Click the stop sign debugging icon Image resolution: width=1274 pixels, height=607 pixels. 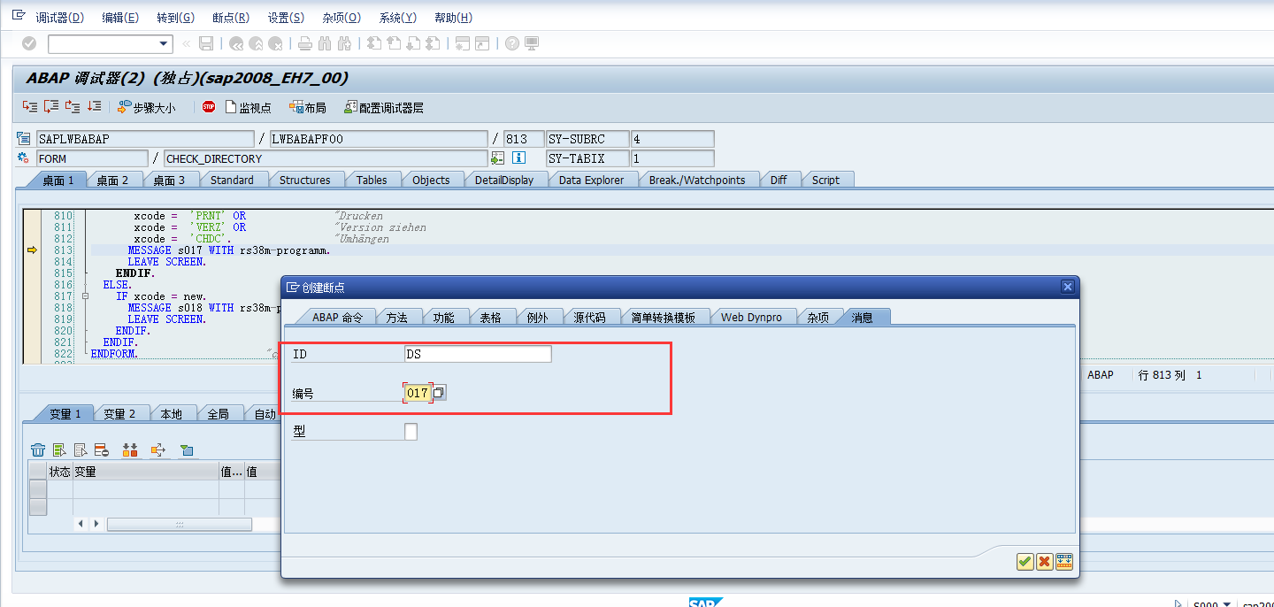pos(208,106)
